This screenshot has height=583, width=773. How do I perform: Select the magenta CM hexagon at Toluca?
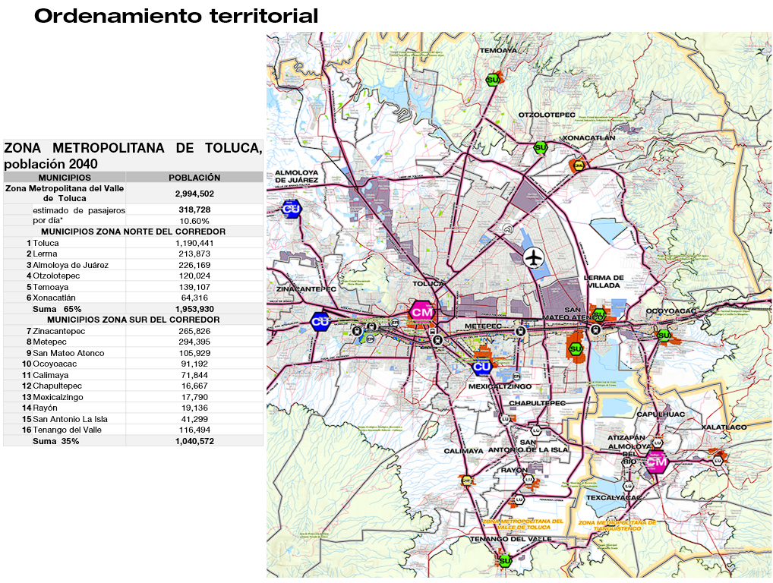[x=421, y=312]
